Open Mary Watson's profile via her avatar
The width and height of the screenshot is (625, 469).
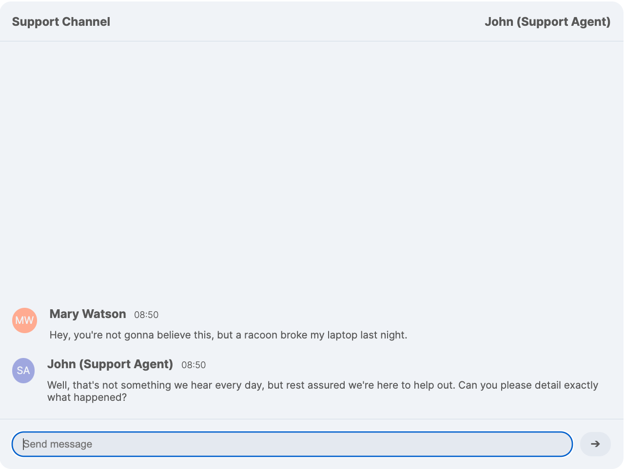24,320
